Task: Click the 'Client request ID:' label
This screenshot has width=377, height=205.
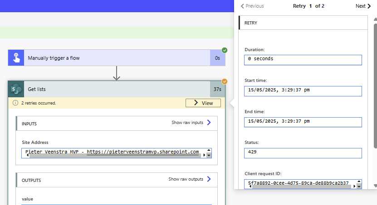Action: [263, 174]
